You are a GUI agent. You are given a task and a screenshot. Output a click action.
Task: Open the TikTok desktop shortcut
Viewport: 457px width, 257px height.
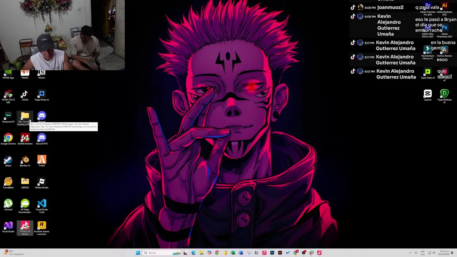point(25,96)
